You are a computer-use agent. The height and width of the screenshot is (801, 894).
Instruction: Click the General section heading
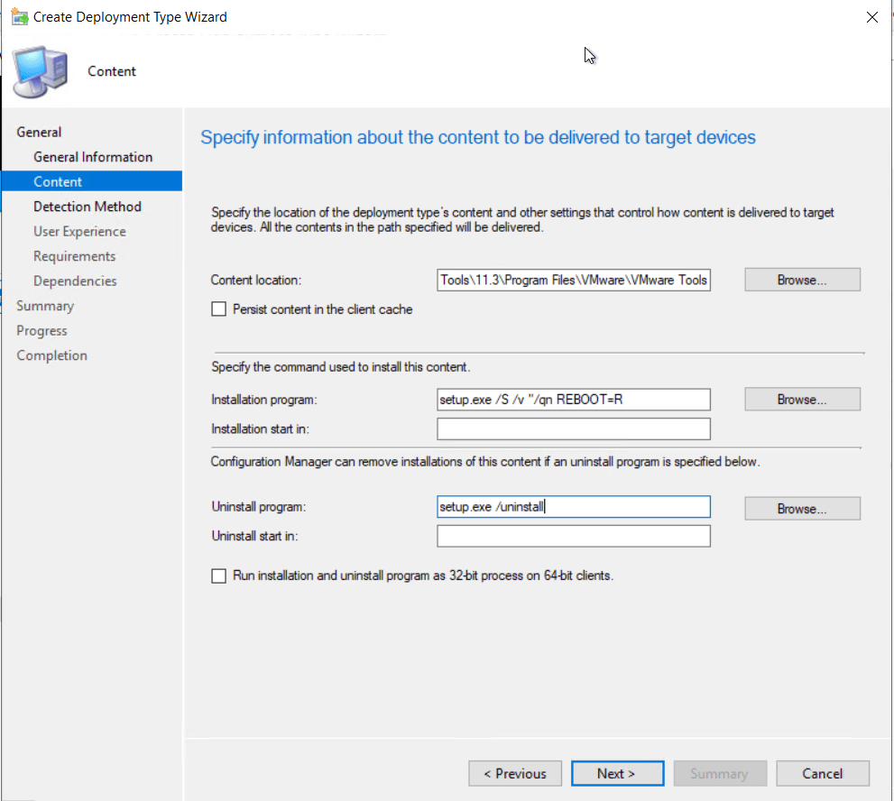click(x=39, y=133)
